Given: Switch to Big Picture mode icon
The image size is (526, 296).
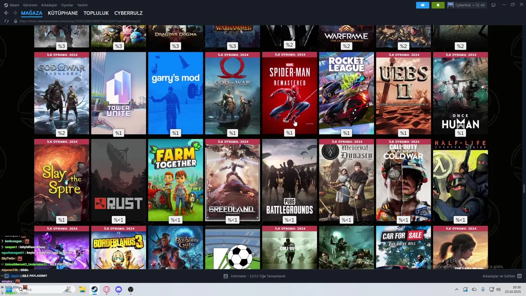Looking at the screenshot, I should click(x=494, y=5).
